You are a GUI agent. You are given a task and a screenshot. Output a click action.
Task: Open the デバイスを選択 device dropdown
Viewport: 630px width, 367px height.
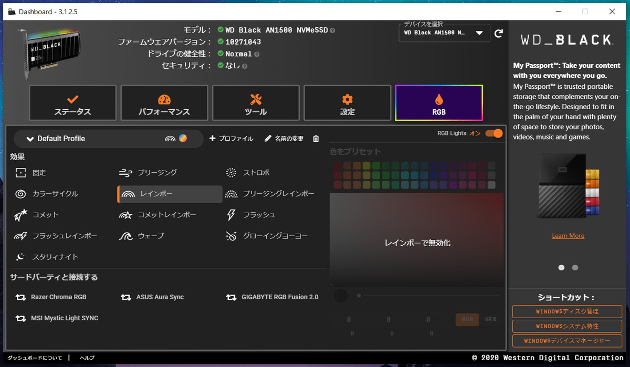pyautogui.click(x=444, y=33)
